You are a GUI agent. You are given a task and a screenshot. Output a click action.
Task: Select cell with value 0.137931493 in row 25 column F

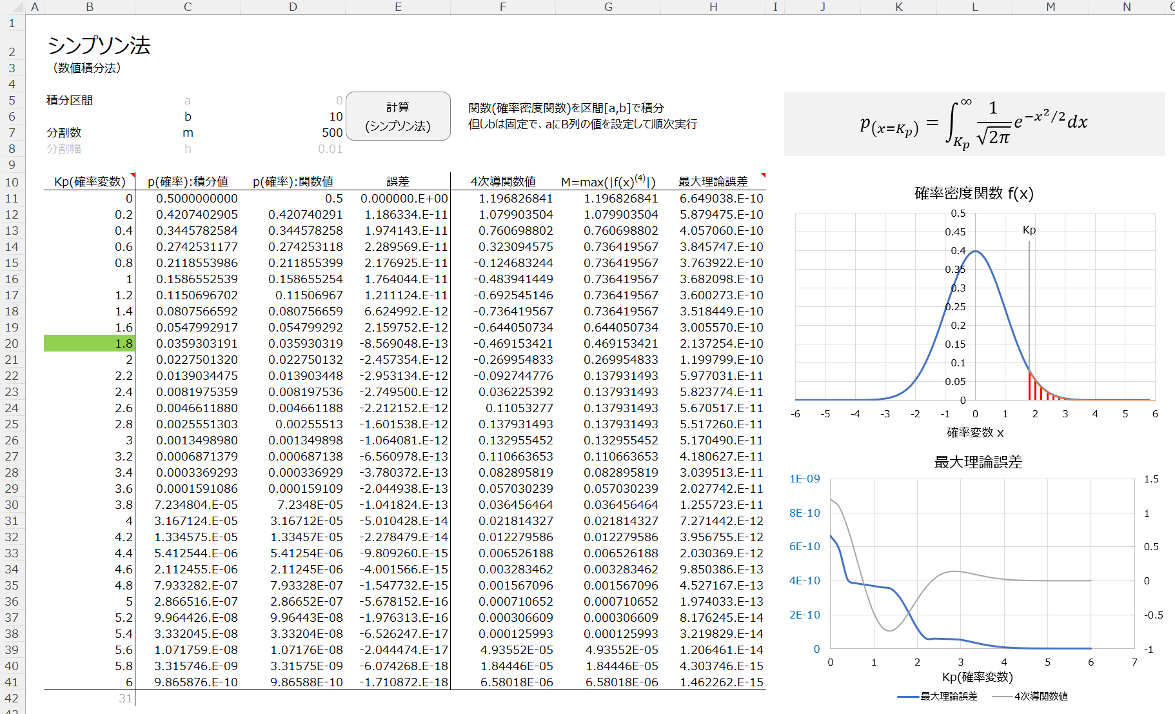tap(503, 424)
